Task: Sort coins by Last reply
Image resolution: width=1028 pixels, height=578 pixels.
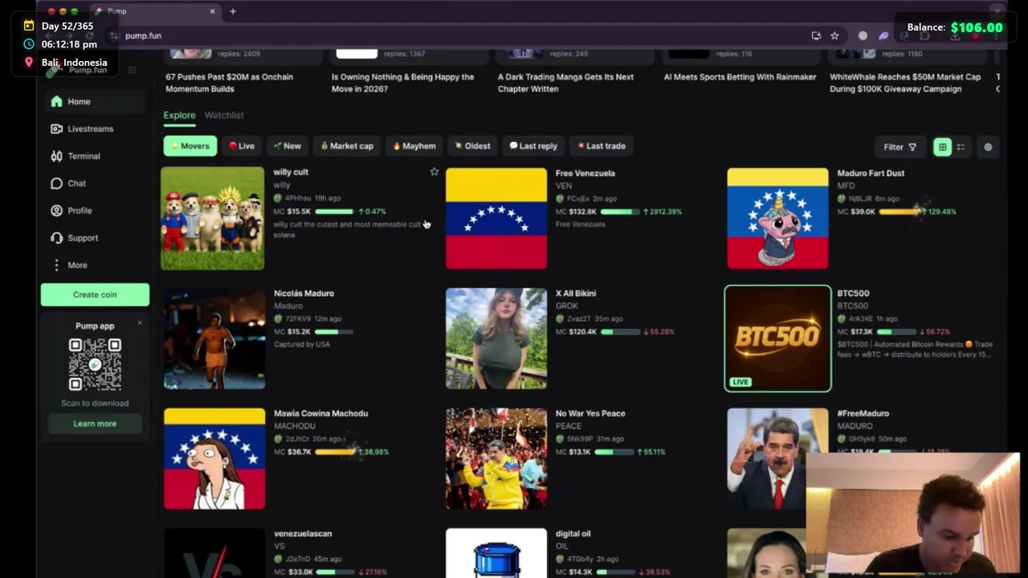Action: click(x=533, y=146)
